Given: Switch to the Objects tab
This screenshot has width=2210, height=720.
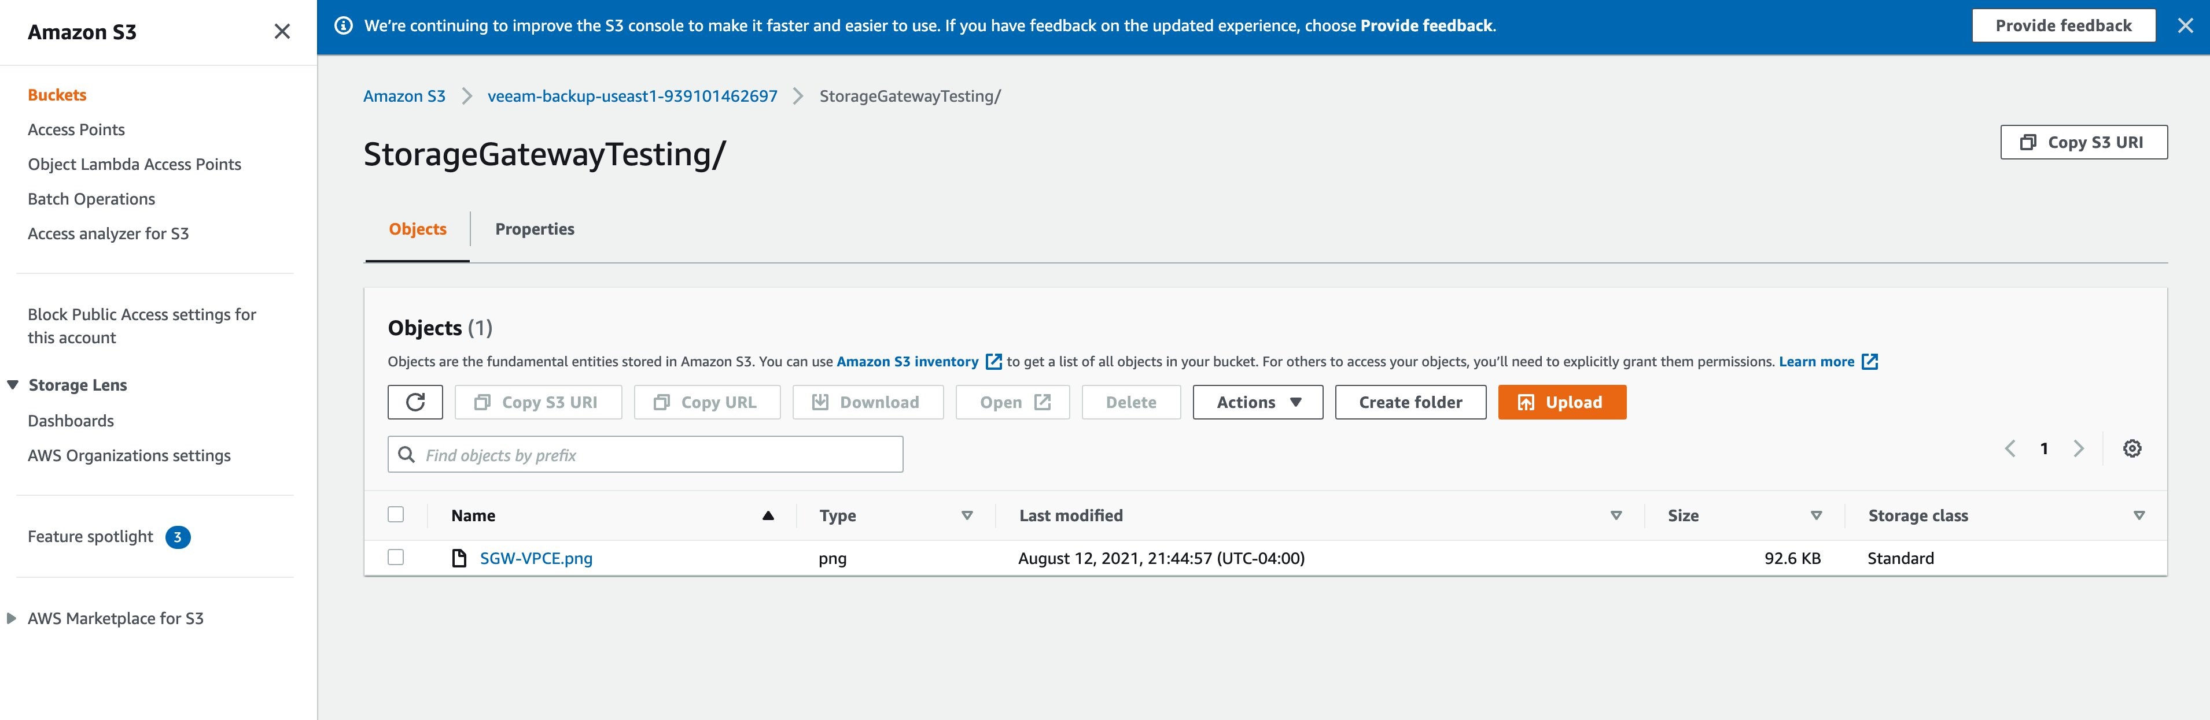Looking at the screenshot, I should click(418, 229).
